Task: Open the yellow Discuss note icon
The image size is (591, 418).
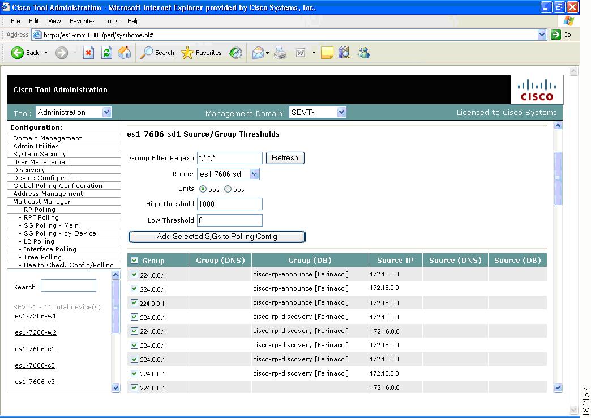Action: (327, 53)
